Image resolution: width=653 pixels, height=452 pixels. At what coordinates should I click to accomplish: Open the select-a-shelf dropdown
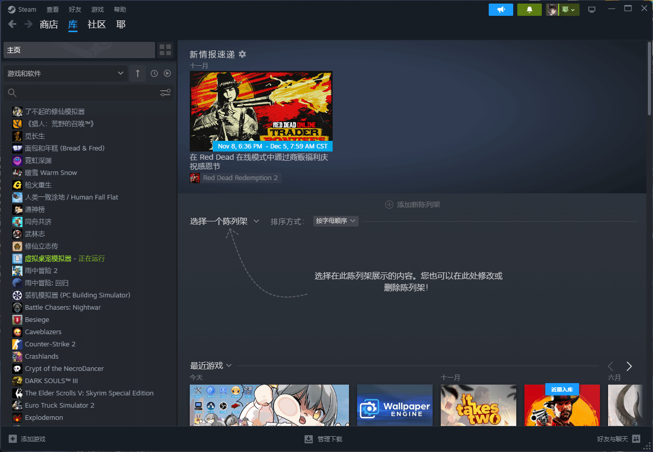(224, 221)
